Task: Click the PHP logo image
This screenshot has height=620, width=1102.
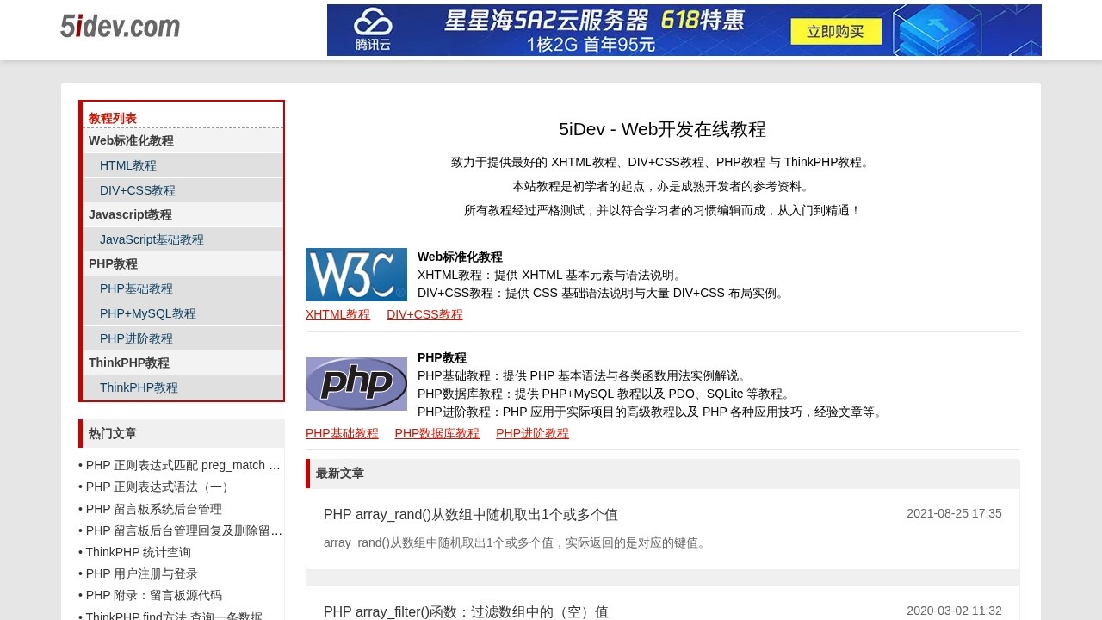Action: (x=356, y=383)
